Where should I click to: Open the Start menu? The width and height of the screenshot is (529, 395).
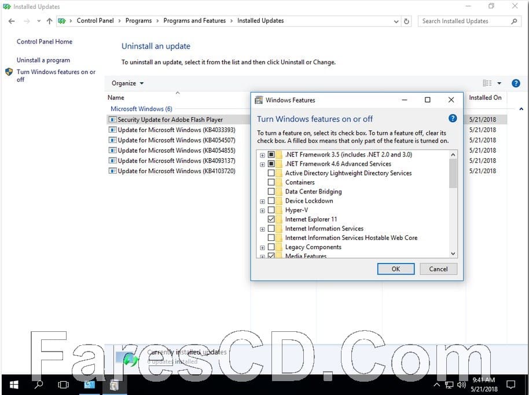pyautogui.click(x=14, y=385)
